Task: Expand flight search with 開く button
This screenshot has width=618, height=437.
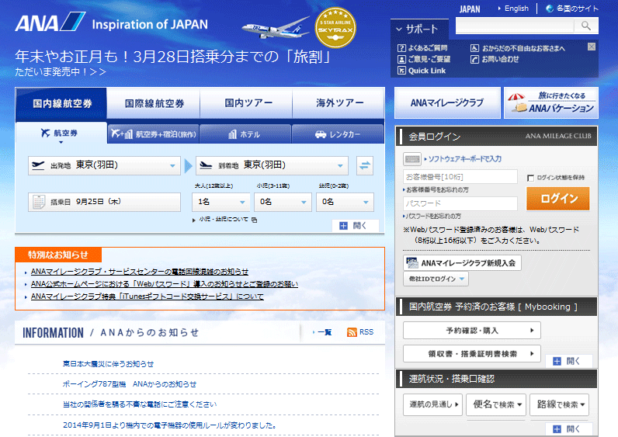Action: click(355, 225)
